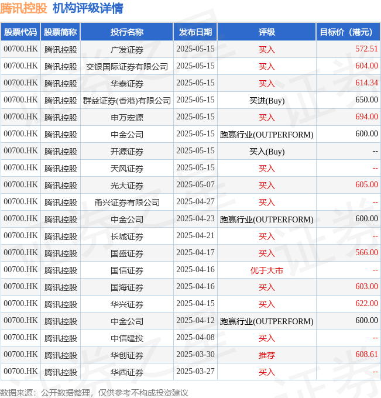Select the 发布日期 column header

click(x=195, y=32)
